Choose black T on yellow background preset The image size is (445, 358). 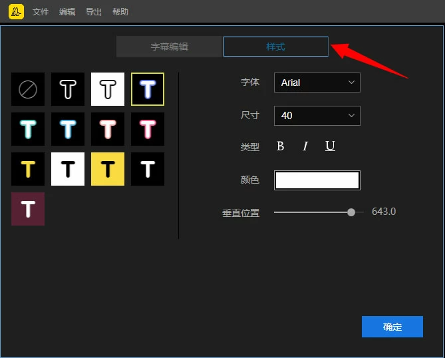pyautogui.click(x=108, y=169)
